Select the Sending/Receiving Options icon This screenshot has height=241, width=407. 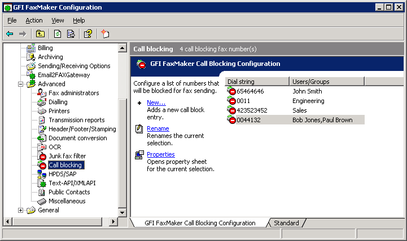pos(31,66)
